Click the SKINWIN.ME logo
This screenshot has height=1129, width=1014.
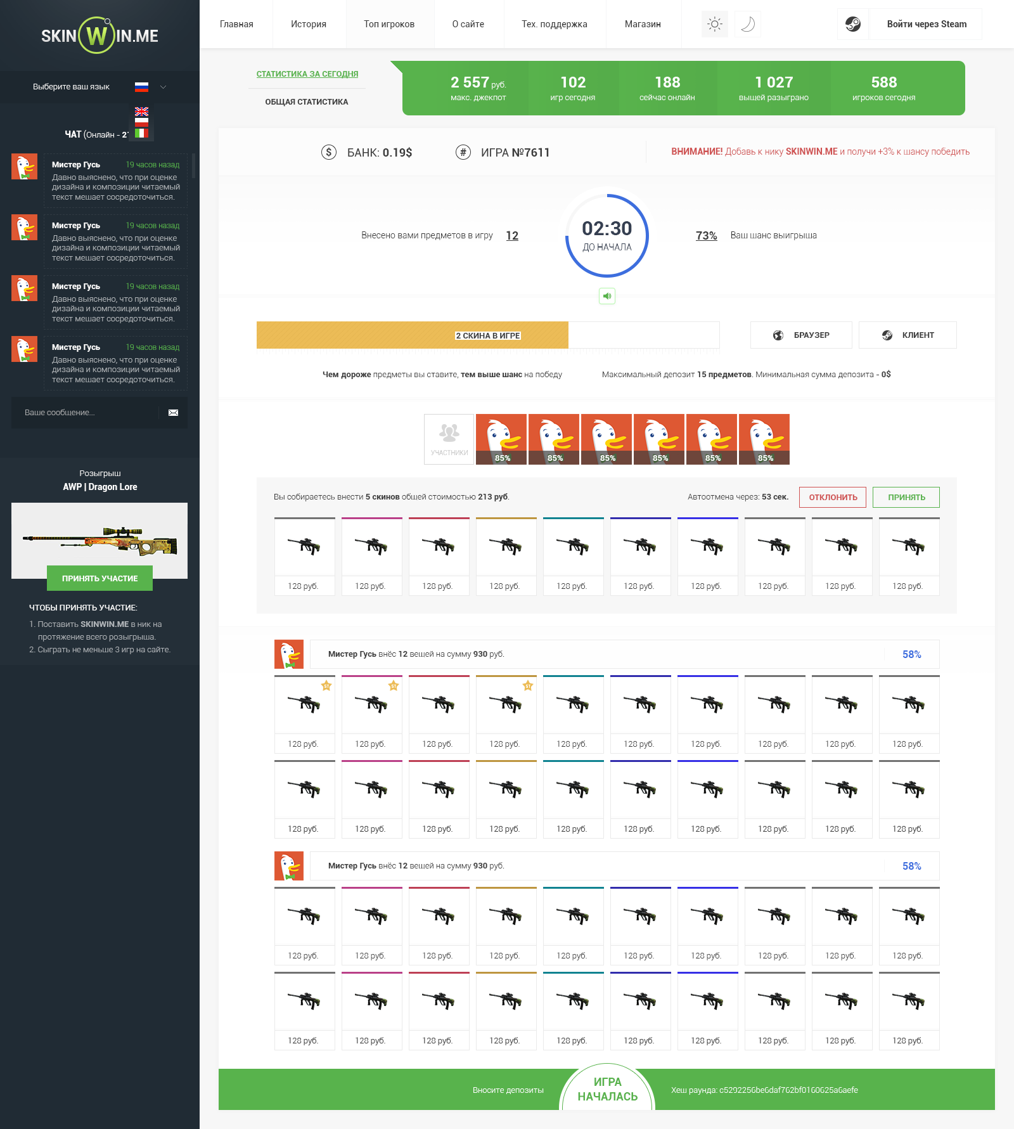pyautogui.click(x=99, y=35)
